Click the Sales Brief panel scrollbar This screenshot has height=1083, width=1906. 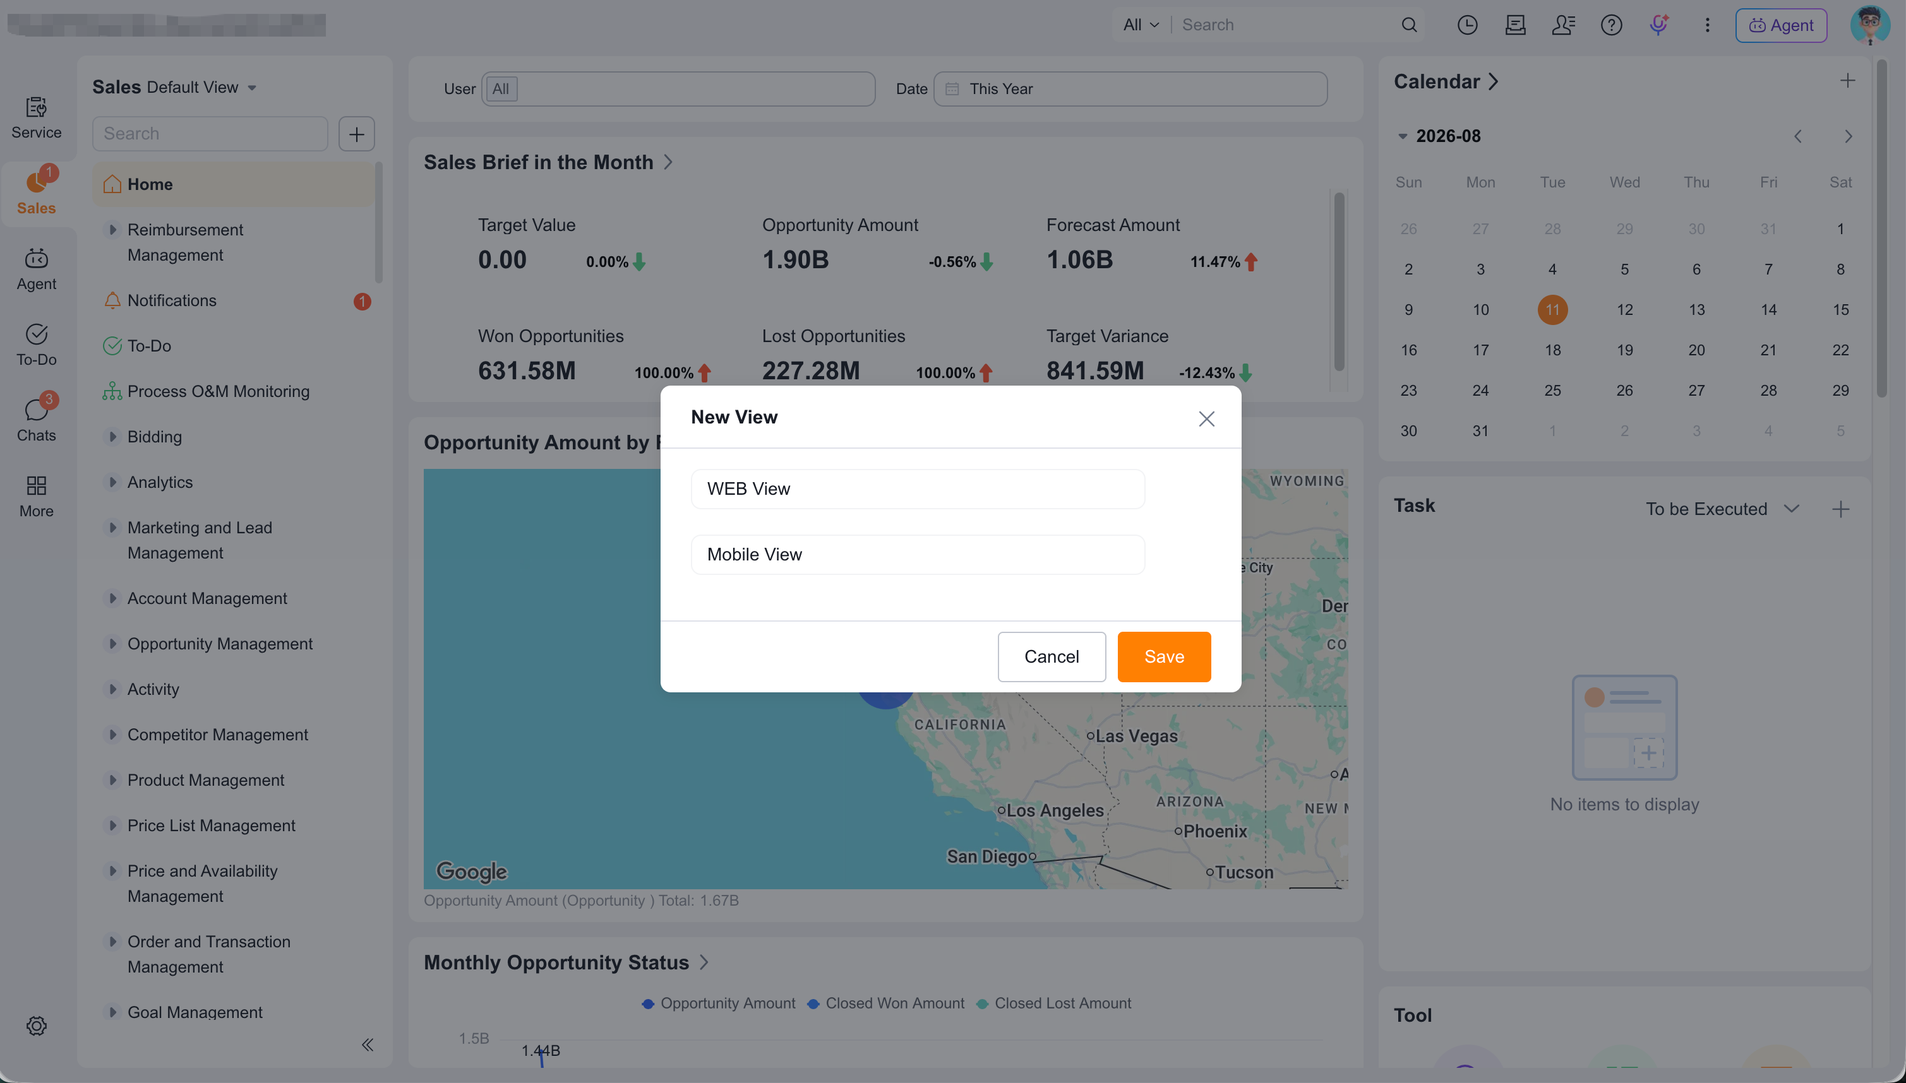(x=1339, y=281)
